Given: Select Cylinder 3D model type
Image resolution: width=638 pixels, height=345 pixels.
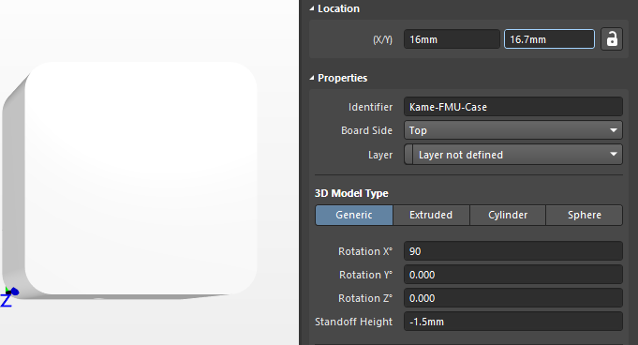Looking at the screenshot, I should point(508,215).
